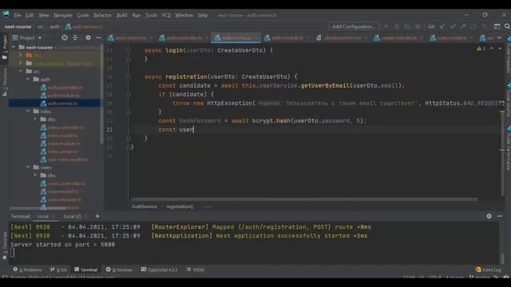
Task: Switch to users.service.ts editor tab
Action: pos(130,37)
